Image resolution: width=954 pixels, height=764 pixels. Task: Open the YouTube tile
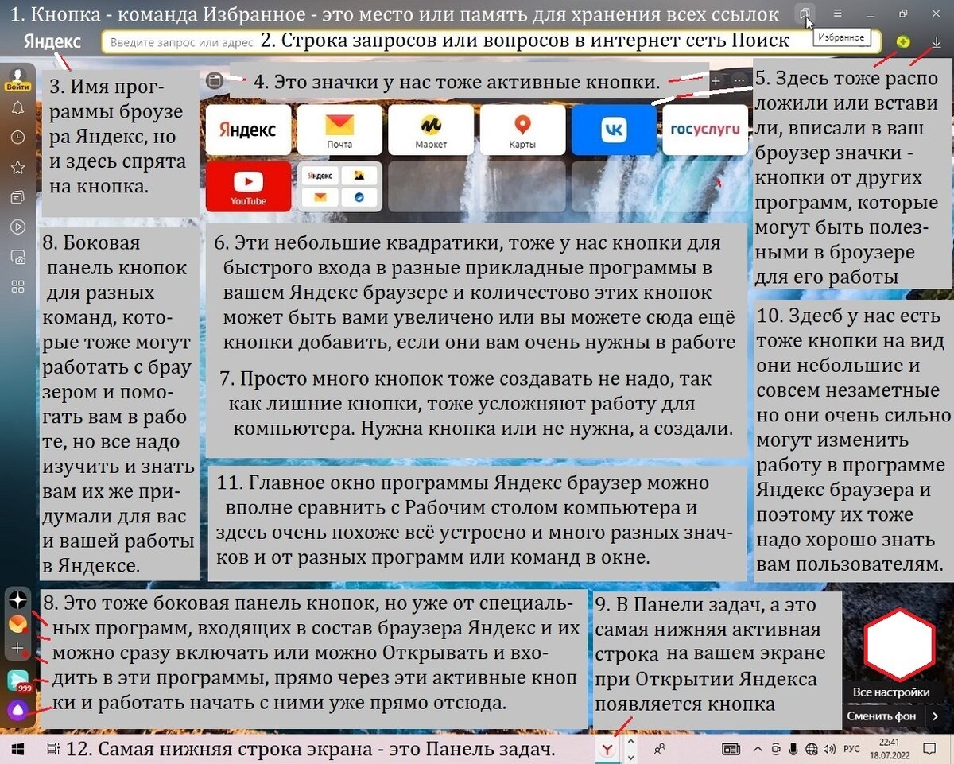248,187
